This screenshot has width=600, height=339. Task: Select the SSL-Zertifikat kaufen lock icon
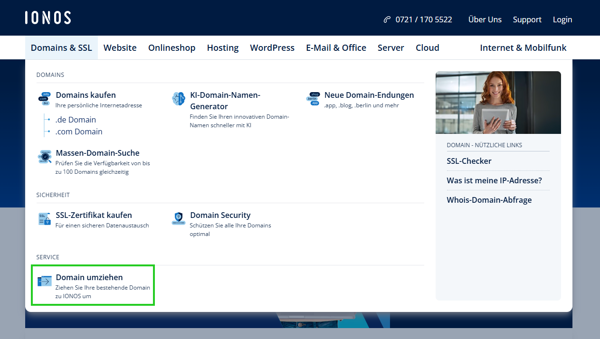tap(44, 219)
